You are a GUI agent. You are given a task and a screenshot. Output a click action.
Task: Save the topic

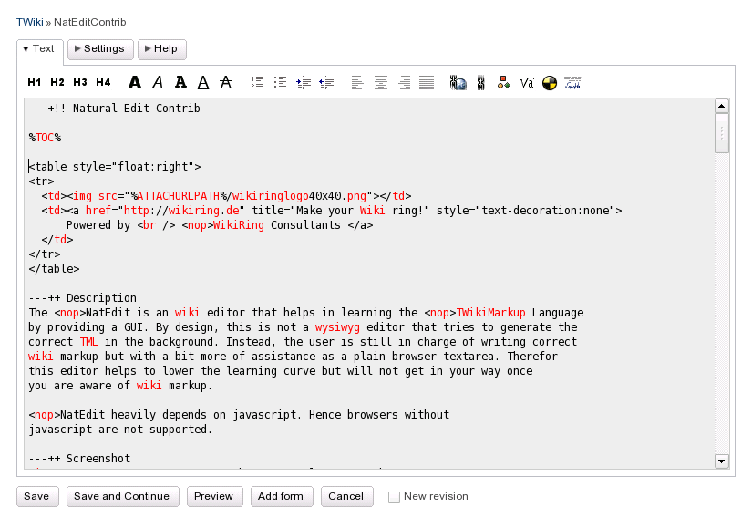pyautogui.click(x=37, y=496)
